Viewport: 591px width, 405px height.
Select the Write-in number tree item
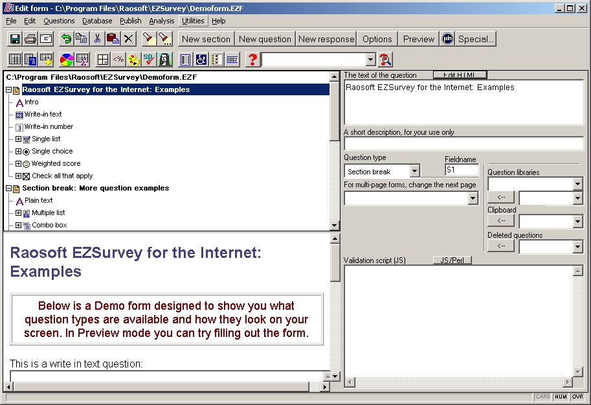pos(49,126)
